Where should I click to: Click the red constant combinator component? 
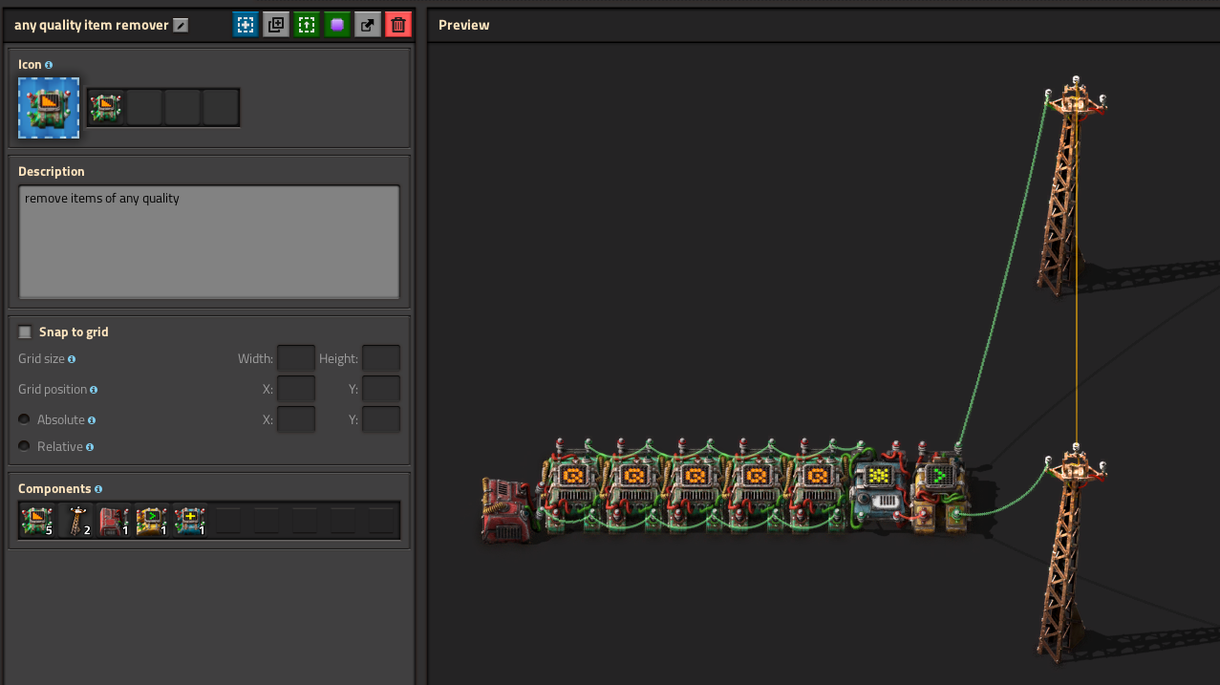click(114, 521)
